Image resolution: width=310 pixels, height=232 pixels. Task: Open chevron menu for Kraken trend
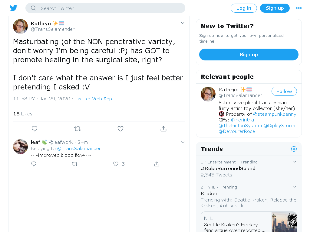pyautogui.click(x=295, y=187)
